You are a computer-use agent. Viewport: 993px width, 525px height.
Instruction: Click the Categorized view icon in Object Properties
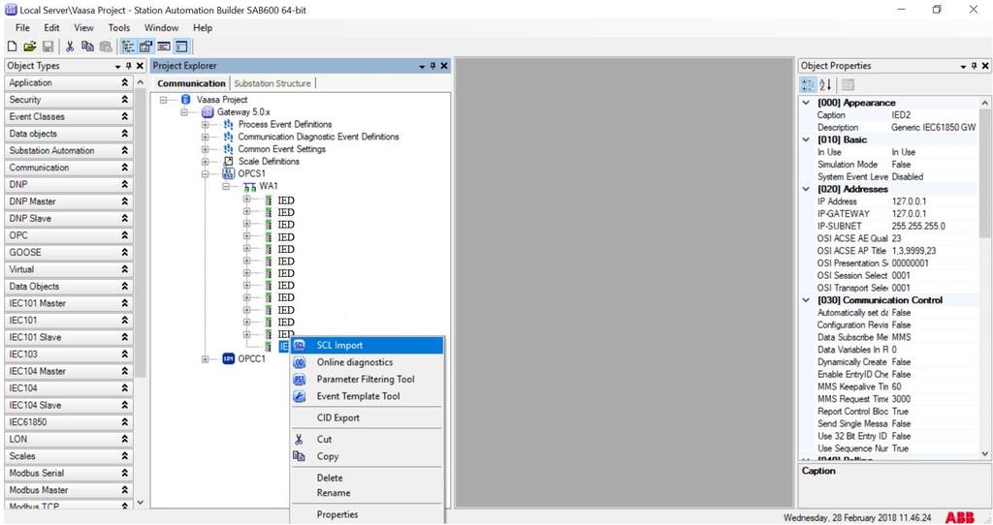tap(808, 85)
